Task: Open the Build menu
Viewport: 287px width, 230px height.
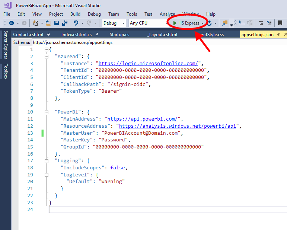Action: pyautogui.click(x=75, y=14)
